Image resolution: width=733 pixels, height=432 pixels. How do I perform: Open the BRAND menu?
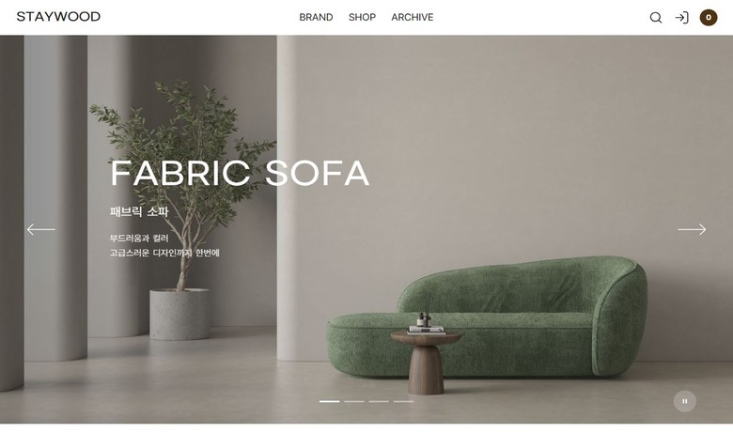click(316, 17)
